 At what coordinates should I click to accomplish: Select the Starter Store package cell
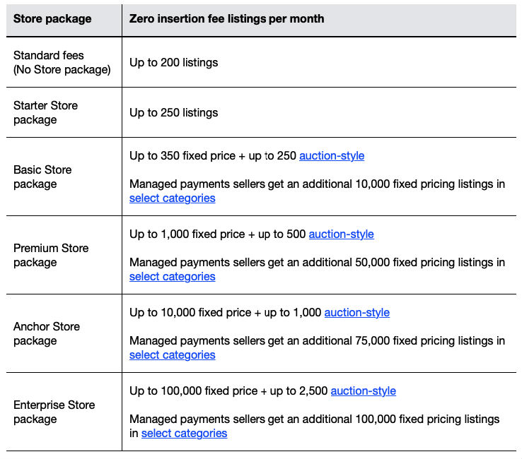(x=45, y=112)
